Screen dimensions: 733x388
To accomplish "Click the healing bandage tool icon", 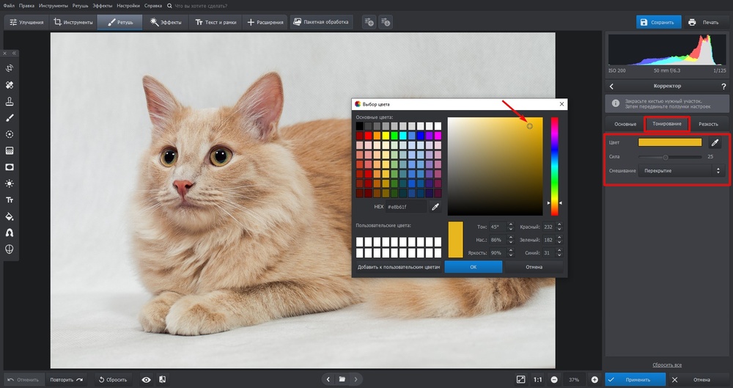I will click(x=10, y=85).
